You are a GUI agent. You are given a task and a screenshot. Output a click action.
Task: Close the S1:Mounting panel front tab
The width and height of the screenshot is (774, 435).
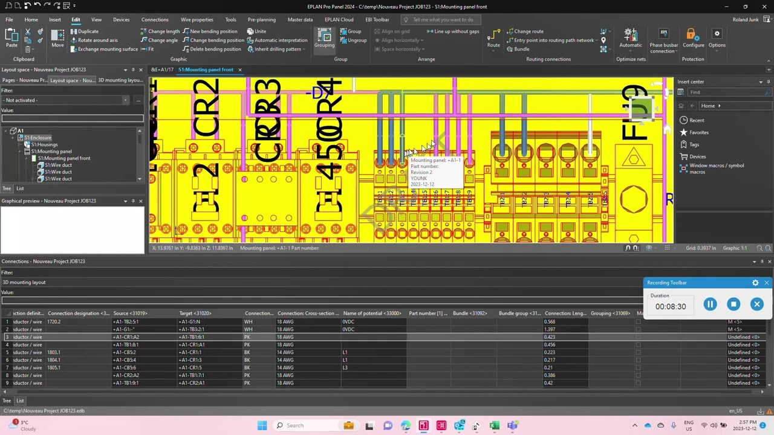(239, 69)
